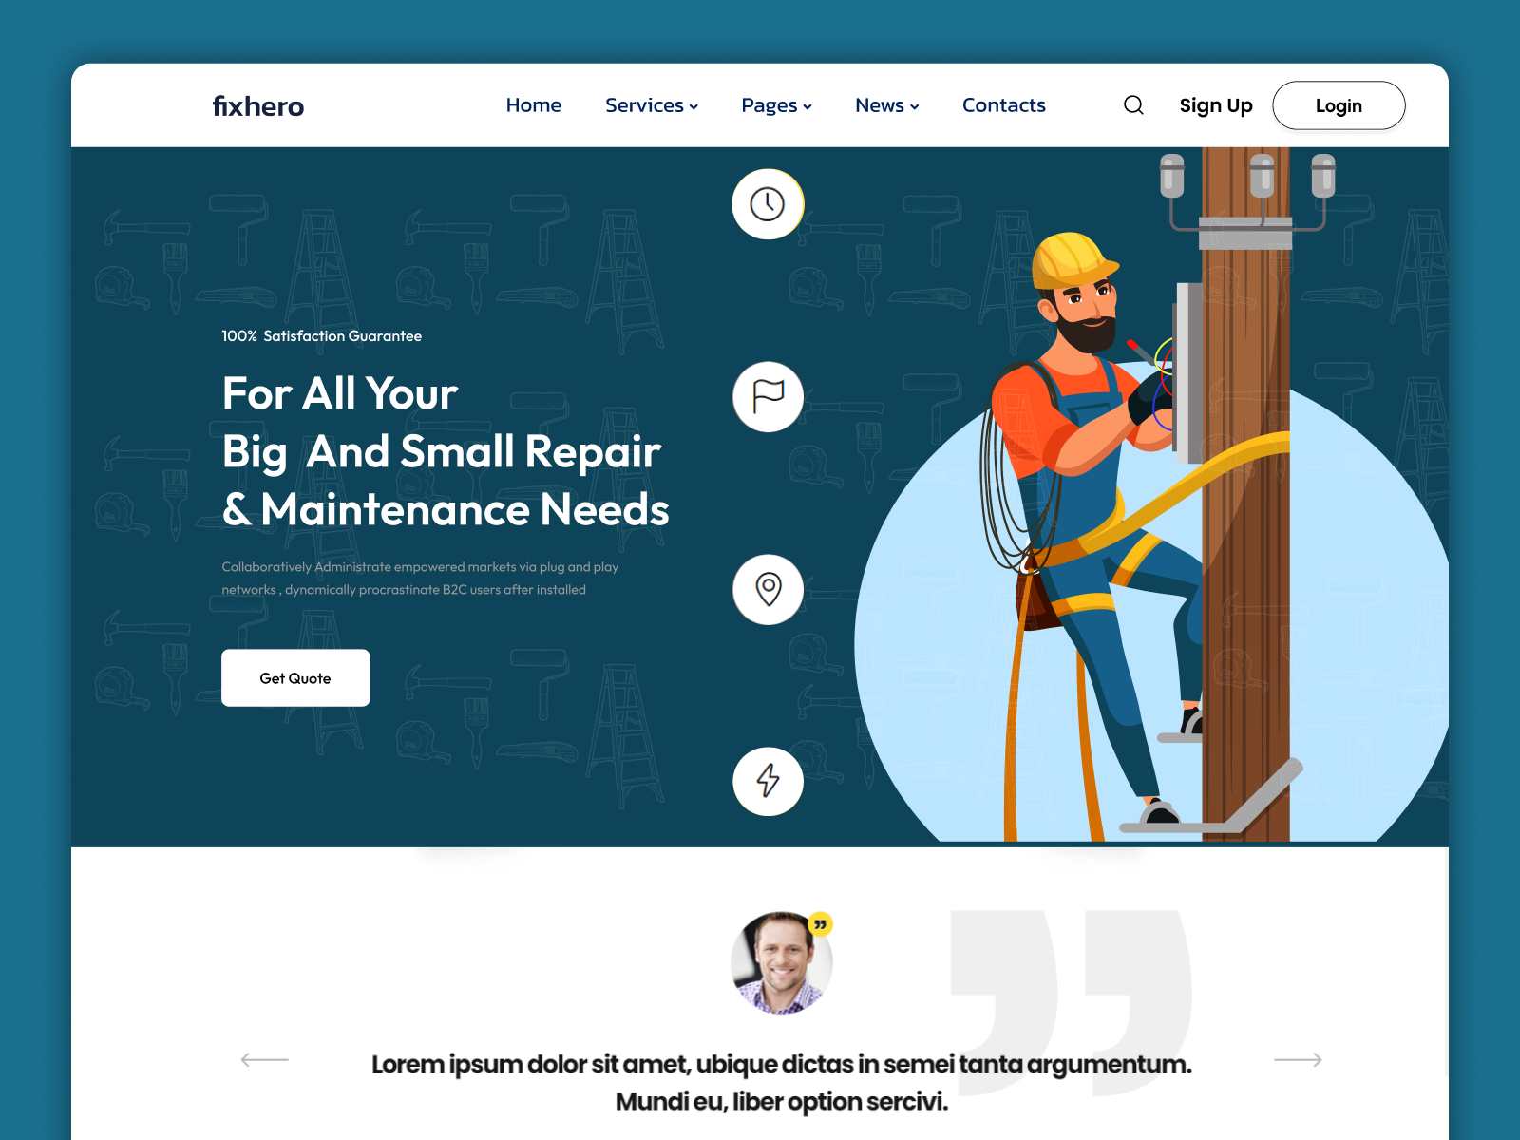This screenshot has height=1140, width=1520.
Task: Click the clock icon circle
Action: (768, 204)
